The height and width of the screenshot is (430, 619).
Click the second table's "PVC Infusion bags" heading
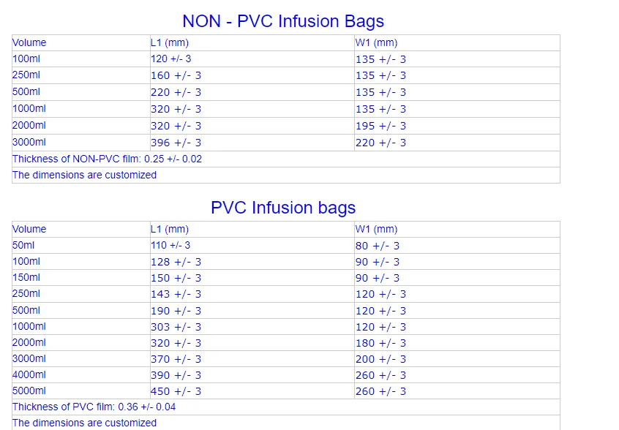[283, 208]
